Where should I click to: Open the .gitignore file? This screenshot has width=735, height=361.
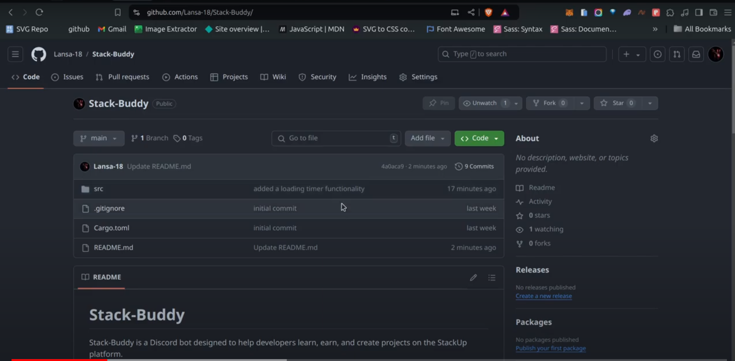pos(109,208)
